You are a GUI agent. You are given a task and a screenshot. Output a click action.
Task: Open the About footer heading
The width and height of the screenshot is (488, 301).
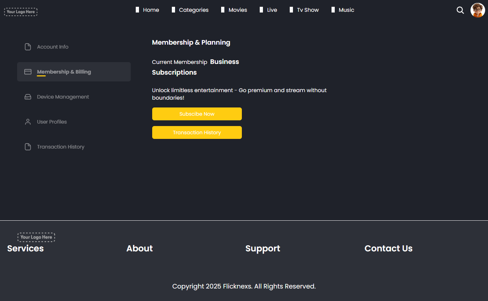(139, 249)
